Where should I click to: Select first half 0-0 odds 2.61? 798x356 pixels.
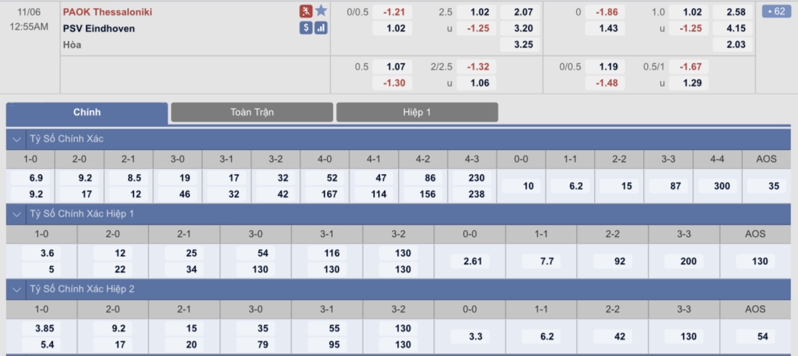[x=470, y=262]
